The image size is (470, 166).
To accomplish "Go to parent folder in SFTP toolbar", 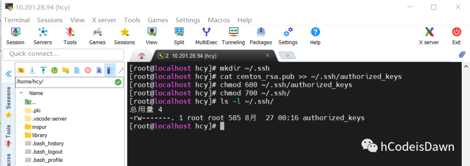I will point(21,70).
